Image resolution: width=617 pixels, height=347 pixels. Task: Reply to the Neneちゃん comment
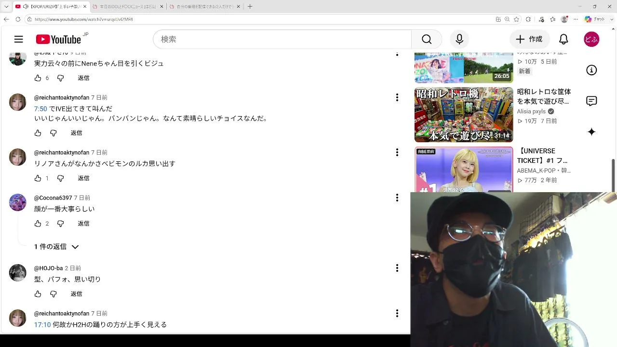[84, 78]
